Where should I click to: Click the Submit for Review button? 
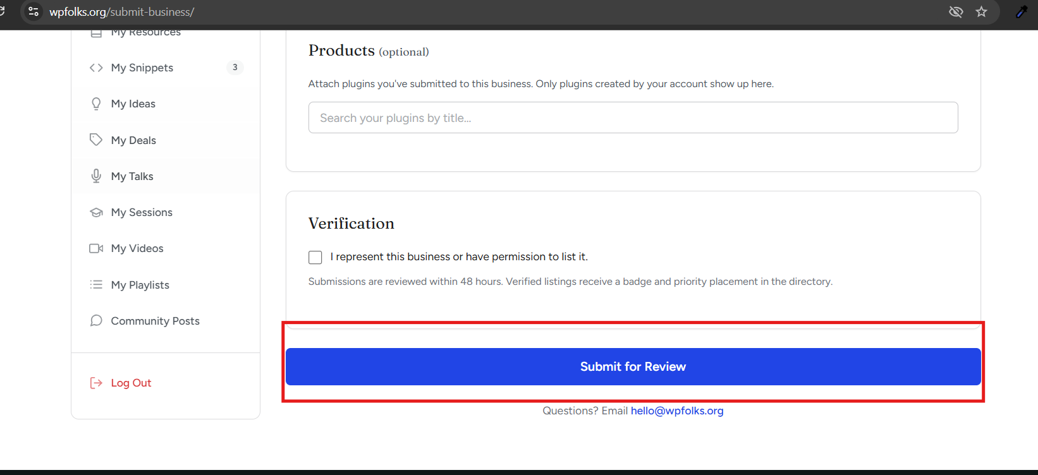633,366
